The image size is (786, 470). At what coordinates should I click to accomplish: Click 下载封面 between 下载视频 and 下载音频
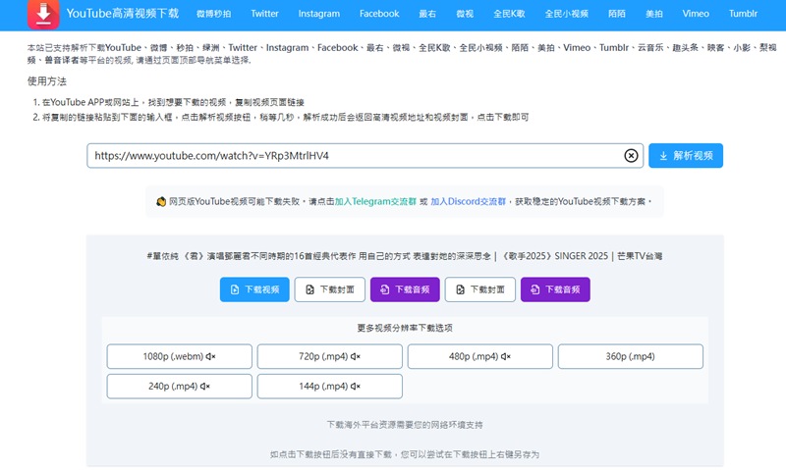point(330,289)
